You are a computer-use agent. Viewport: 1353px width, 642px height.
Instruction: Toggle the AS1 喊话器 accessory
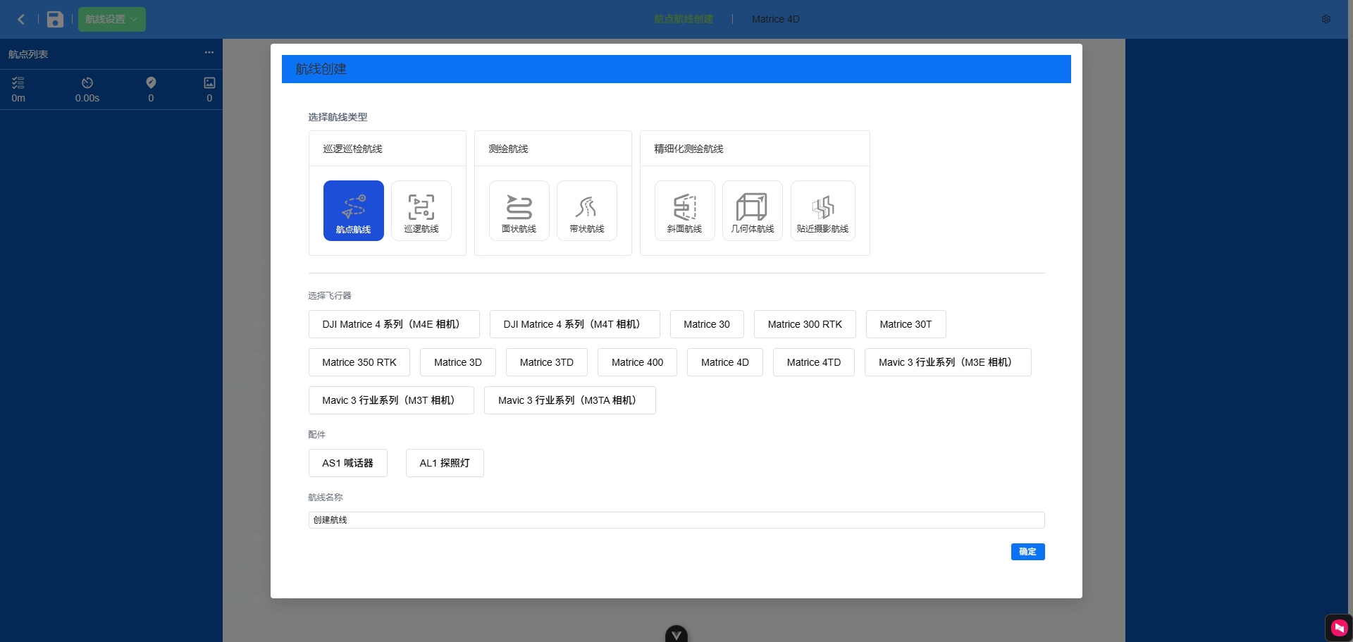click(x=348, y=463)
